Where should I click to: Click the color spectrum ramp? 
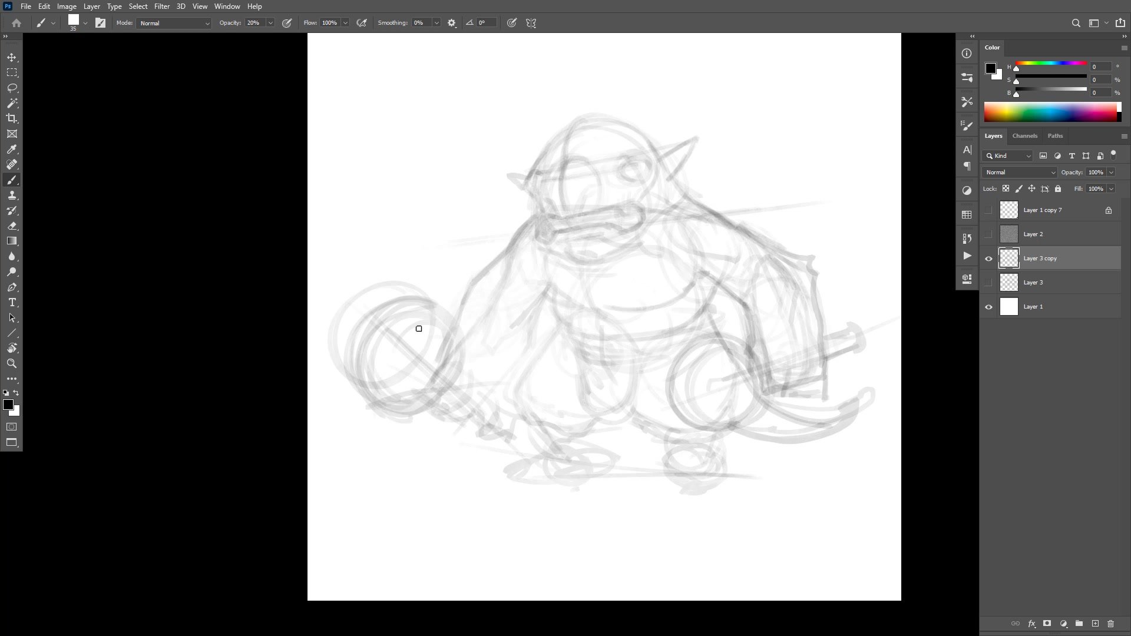1050,112
